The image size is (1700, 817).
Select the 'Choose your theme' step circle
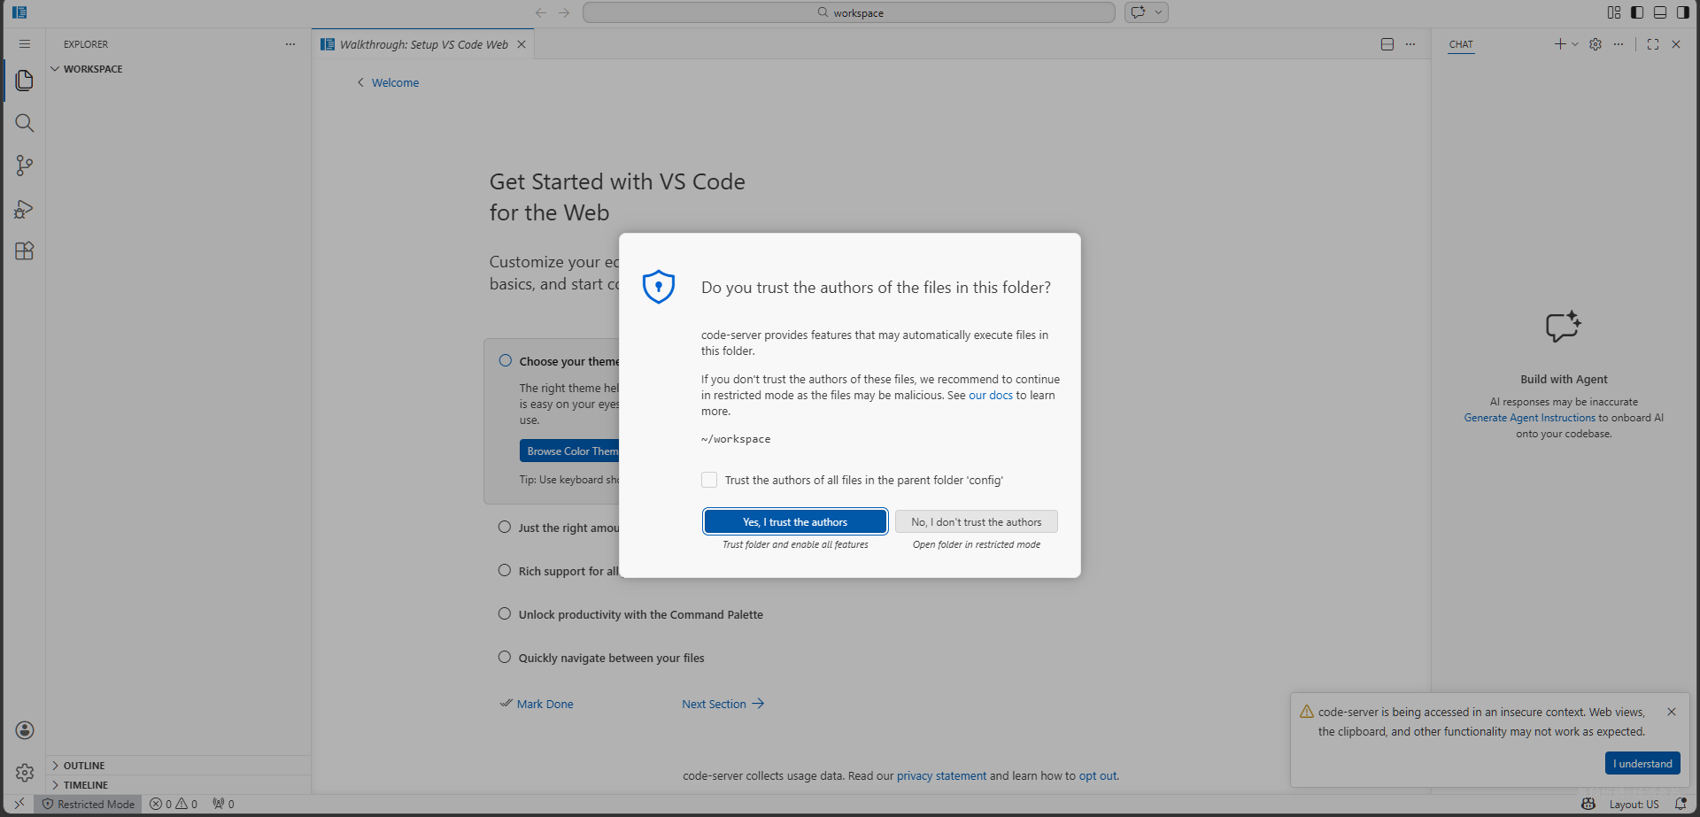(506, 360)
